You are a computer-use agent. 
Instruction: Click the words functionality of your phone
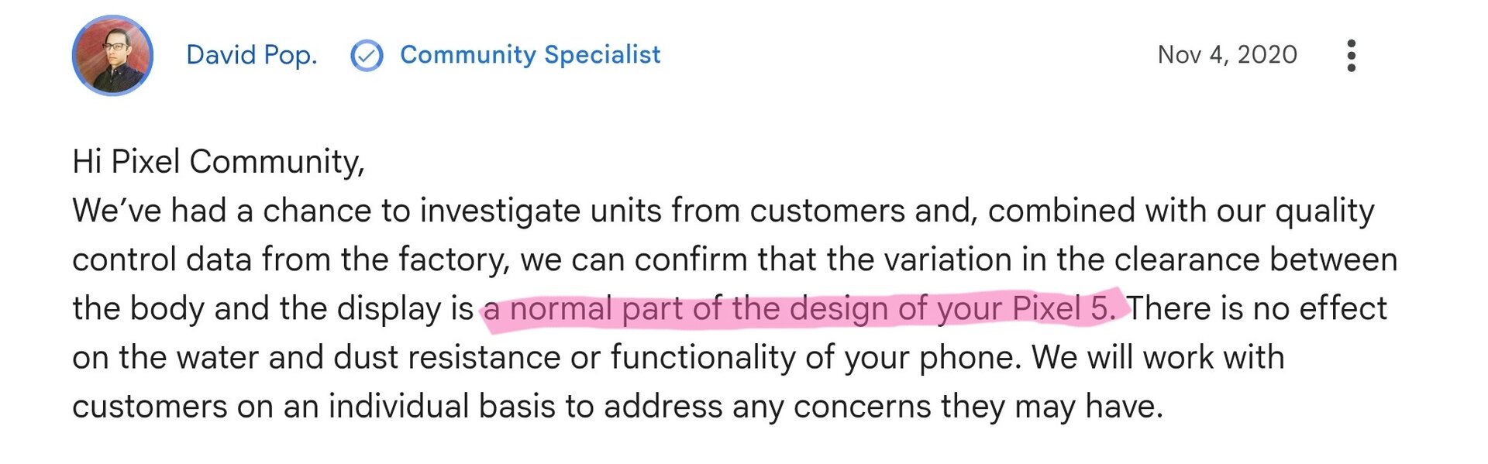coord(816,357)
